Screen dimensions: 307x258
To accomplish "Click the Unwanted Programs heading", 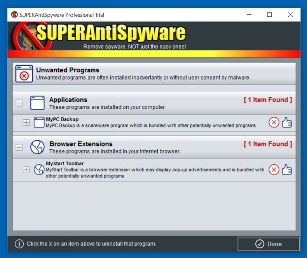I will pyautogui.click(x=68, y=70).
